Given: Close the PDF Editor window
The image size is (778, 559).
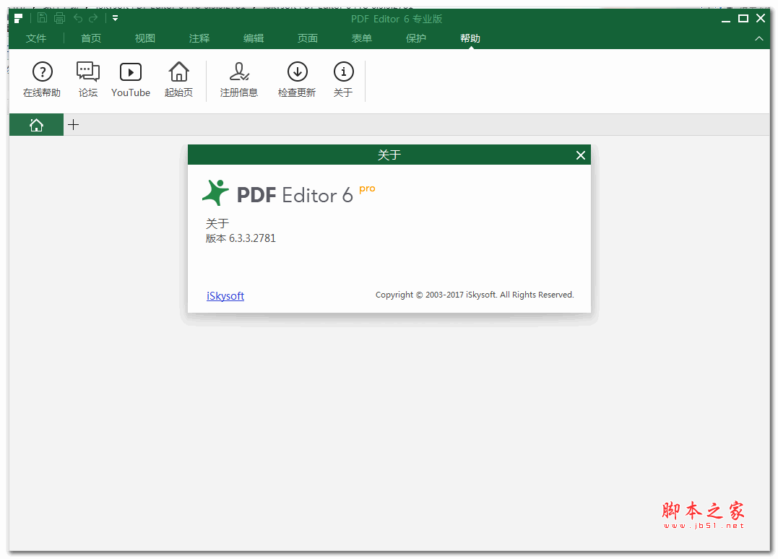Looking at the screenshot, I should [x=760, y=18].
